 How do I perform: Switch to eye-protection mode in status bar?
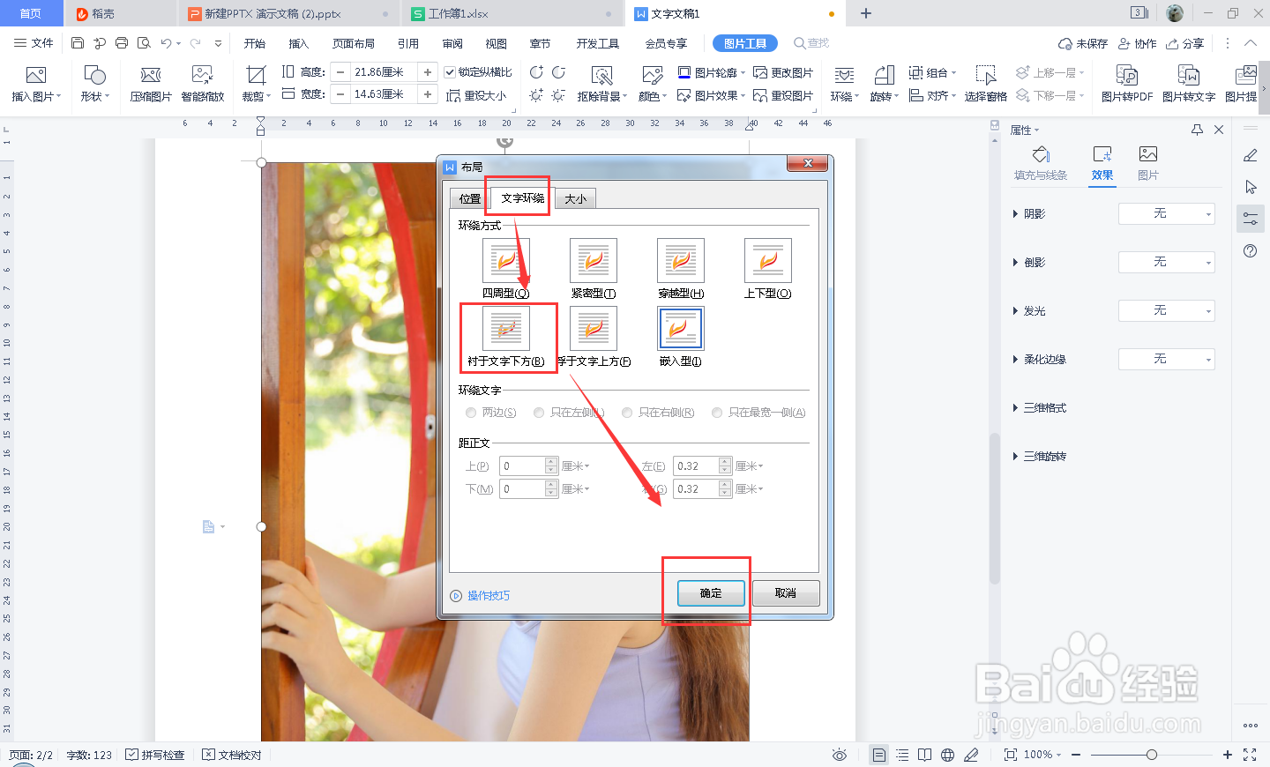[840, 755]
